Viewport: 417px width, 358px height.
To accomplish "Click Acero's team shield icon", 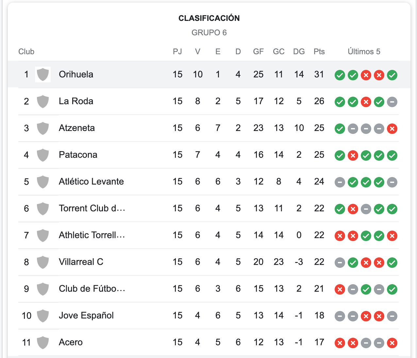I will tap(43, 342).
